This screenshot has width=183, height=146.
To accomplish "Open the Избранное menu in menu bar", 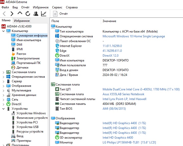I will [40, 7].
